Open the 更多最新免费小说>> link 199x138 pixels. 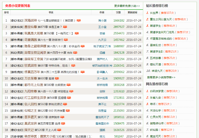pos(127,6)
